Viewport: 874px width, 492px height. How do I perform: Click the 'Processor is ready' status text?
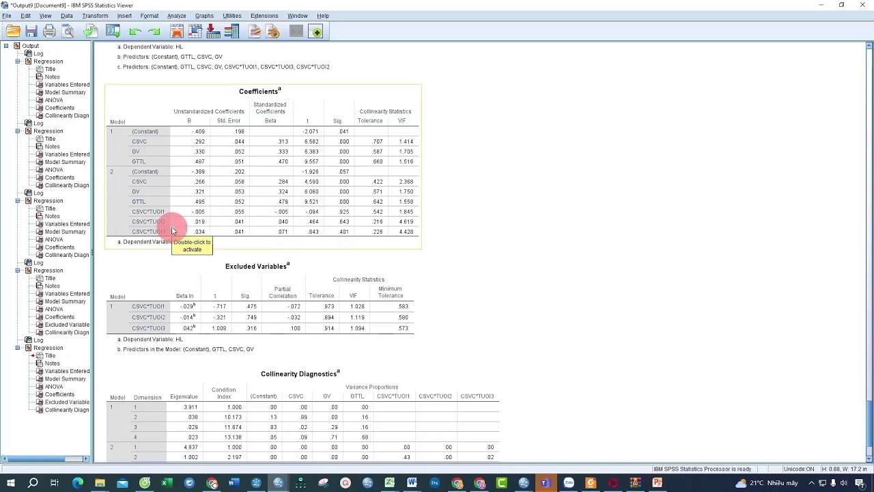pos(702,469)
